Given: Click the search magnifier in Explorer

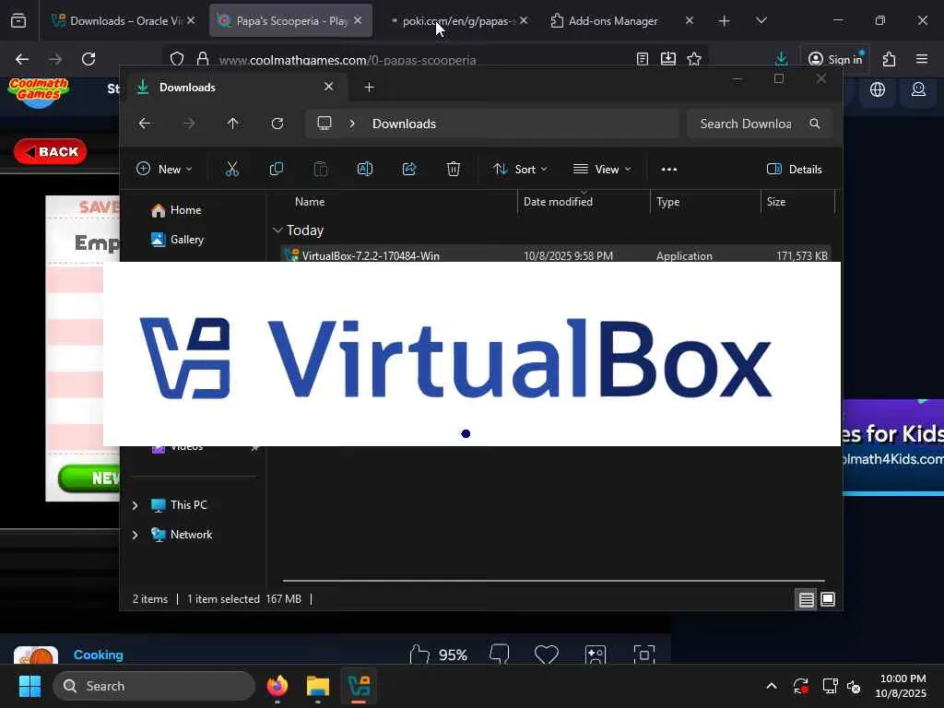Looking at the screenshot, I should click(x=815, y=124).
